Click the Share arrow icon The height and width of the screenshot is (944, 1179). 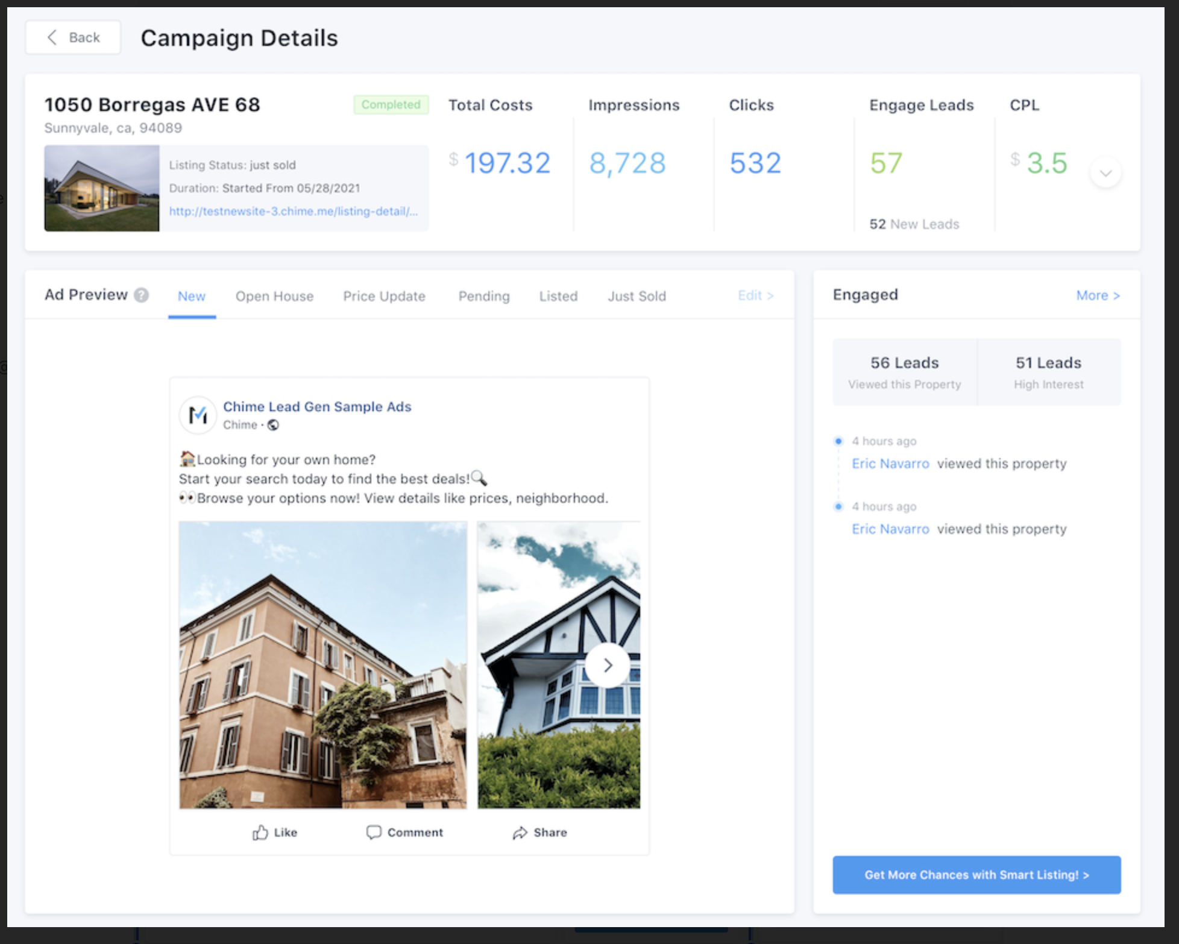pyautogui.click(x=520, y=832)
